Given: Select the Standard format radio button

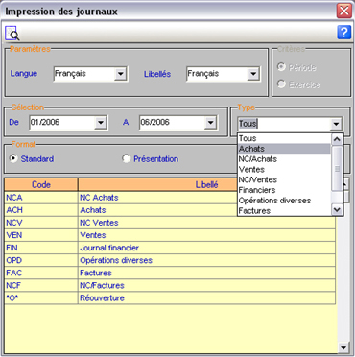Looking at the screenshot, I should pos(13,159).
